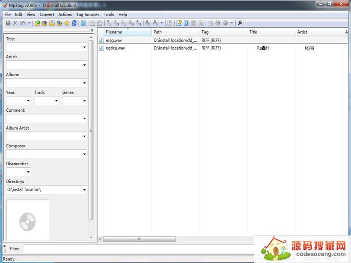Screen dimensions: 351x263
Task: Click the Remove tag X icon
Action: [x=15, y=23]
